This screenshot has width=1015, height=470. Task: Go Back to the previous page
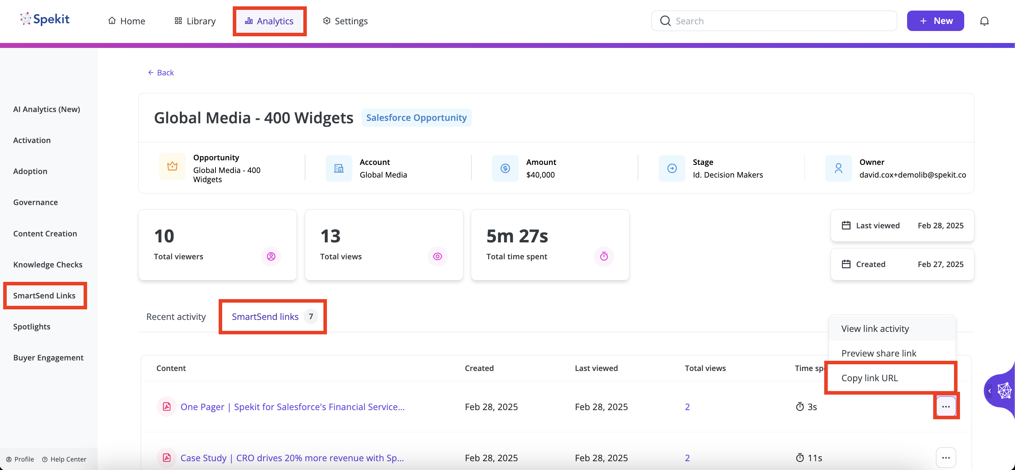tap(161, 73)
